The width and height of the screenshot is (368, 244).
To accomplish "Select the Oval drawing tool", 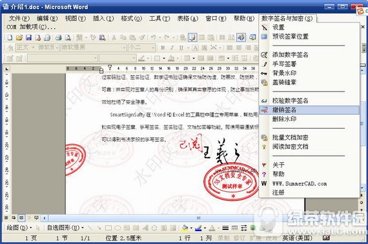I will (118, 228).
